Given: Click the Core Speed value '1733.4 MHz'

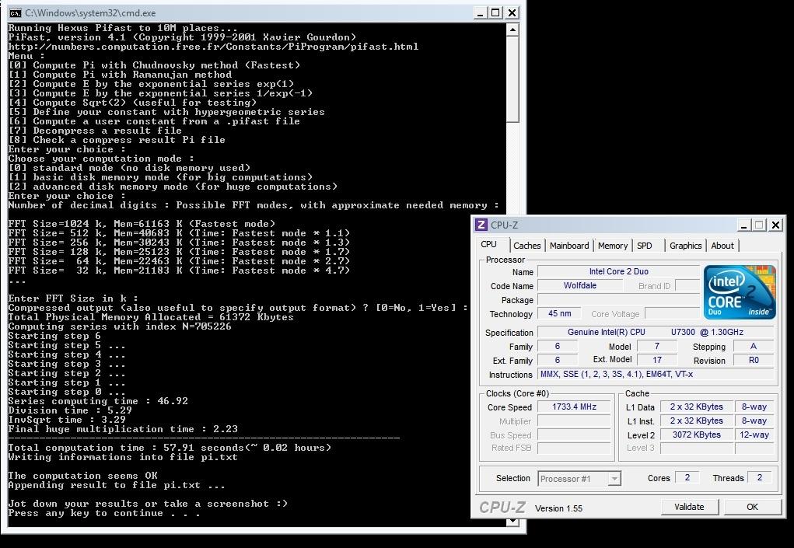Looking at the screenshot, I should click(x=574, y=407).
